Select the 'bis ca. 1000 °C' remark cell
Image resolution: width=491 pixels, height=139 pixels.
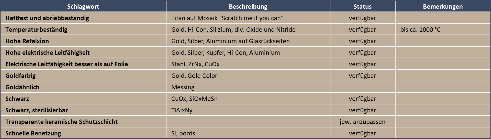coord(443,29)
